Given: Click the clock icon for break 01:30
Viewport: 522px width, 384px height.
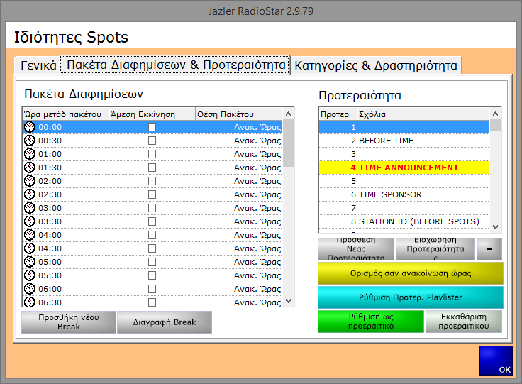Looking at the screenshot, I should (x=30, y=168).
